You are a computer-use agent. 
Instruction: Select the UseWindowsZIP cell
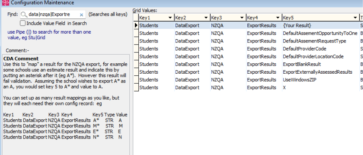321,80
